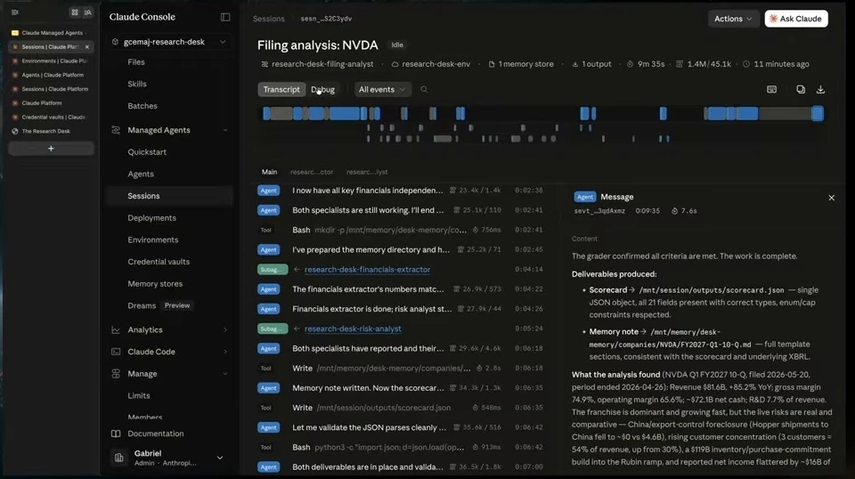The width and height of the screenshot is (855, 479).
Task: Click the back arrow beside research-desk-risk-analyst
Action: (x=297, y=329)
